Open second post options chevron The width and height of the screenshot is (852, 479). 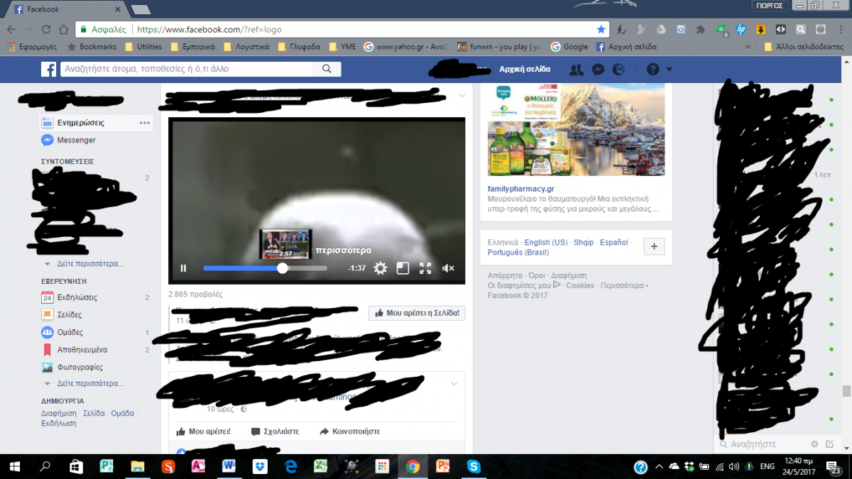tap(454, 384)
